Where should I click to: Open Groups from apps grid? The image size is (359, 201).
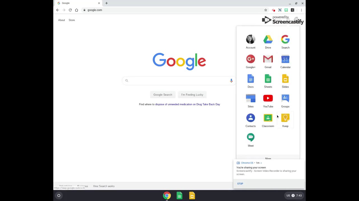(x=285, y=101)
